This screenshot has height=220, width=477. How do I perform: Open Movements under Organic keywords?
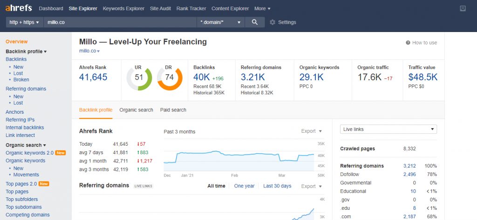pos(26,175)
